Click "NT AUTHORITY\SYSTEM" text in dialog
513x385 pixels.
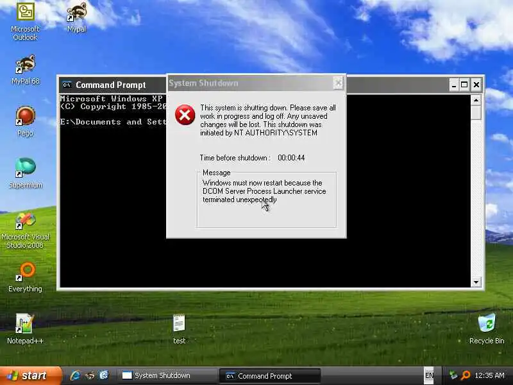(x=276, y=133)
